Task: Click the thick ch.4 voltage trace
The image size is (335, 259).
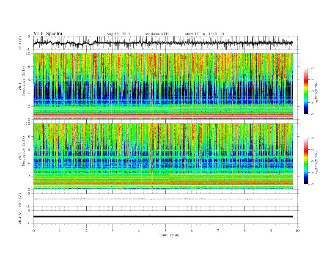Action: point(163,217)
